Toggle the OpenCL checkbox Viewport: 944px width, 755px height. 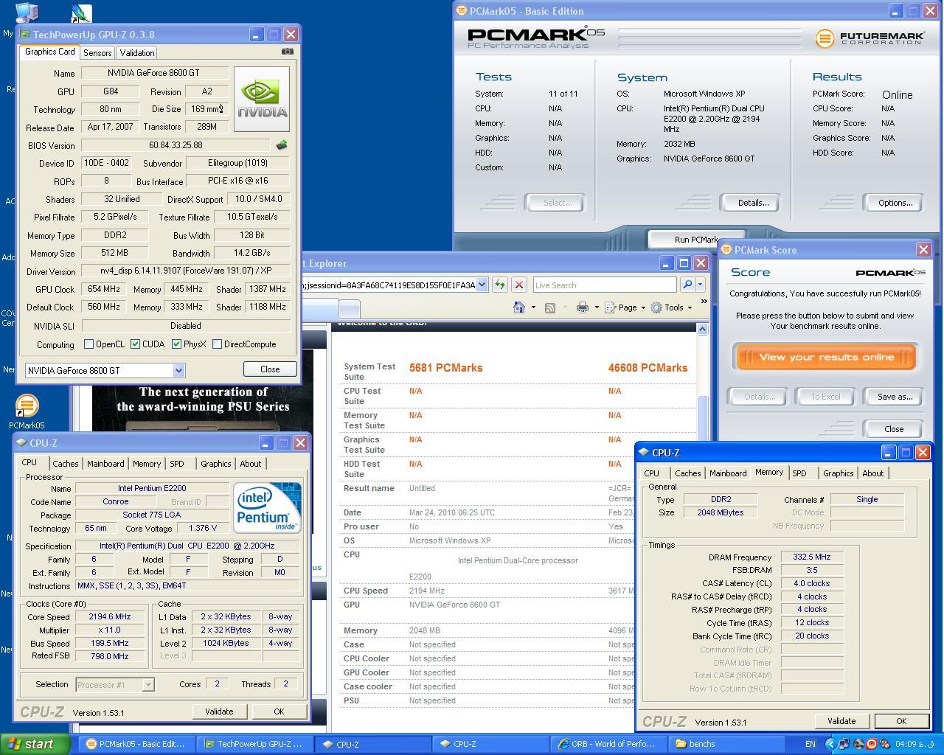coord(88,344)
